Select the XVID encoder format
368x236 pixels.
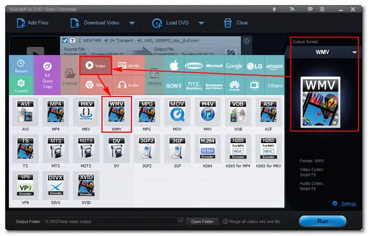[x=86, y=185]
